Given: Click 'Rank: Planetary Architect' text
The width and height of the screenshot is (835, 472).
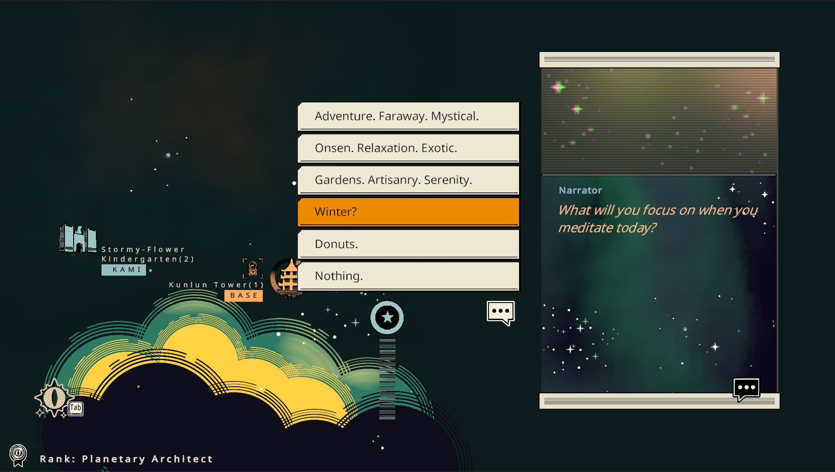Looking at the screenshot, I should 126,459.
